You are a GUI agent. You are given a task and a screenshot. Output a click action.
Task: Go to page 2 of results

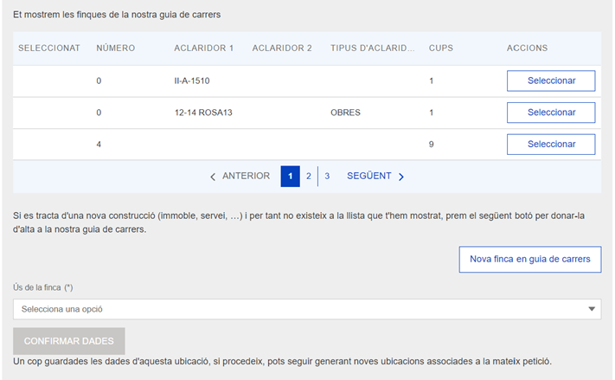[309, 177]
